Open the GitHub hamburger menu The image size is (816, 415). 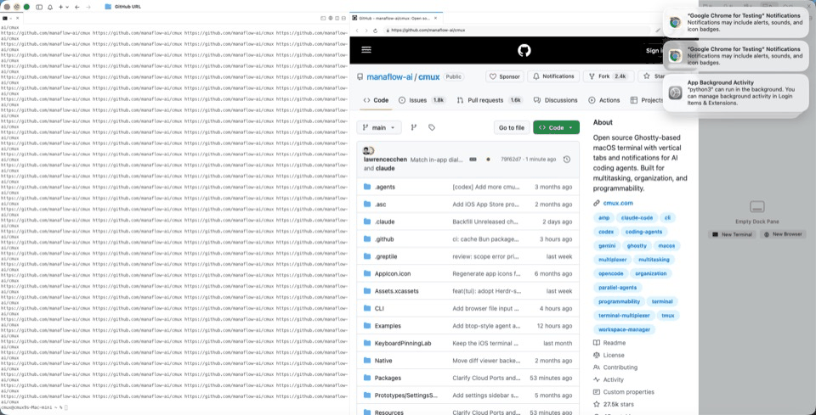(x=366, y=50)
